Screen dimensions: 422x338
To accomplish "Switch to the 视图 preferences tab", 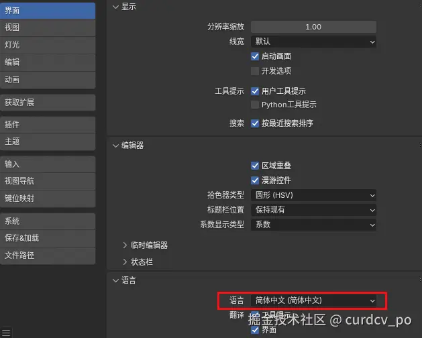I will 48,27.
